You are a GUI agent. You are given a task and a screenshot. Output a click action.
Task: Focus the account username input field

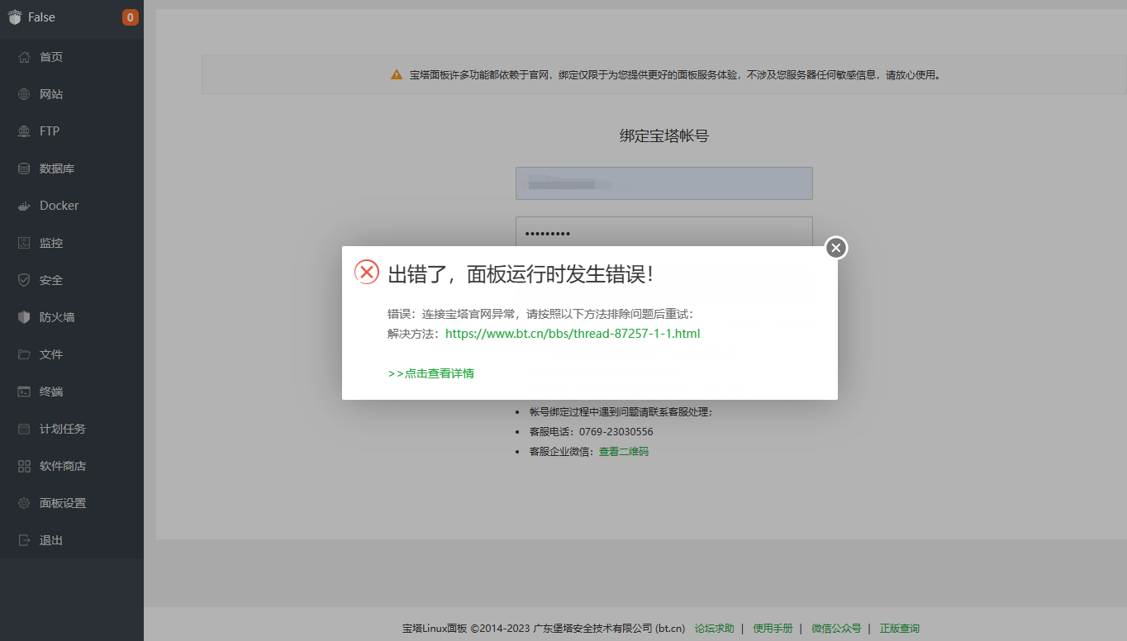(x=664, y=183)
